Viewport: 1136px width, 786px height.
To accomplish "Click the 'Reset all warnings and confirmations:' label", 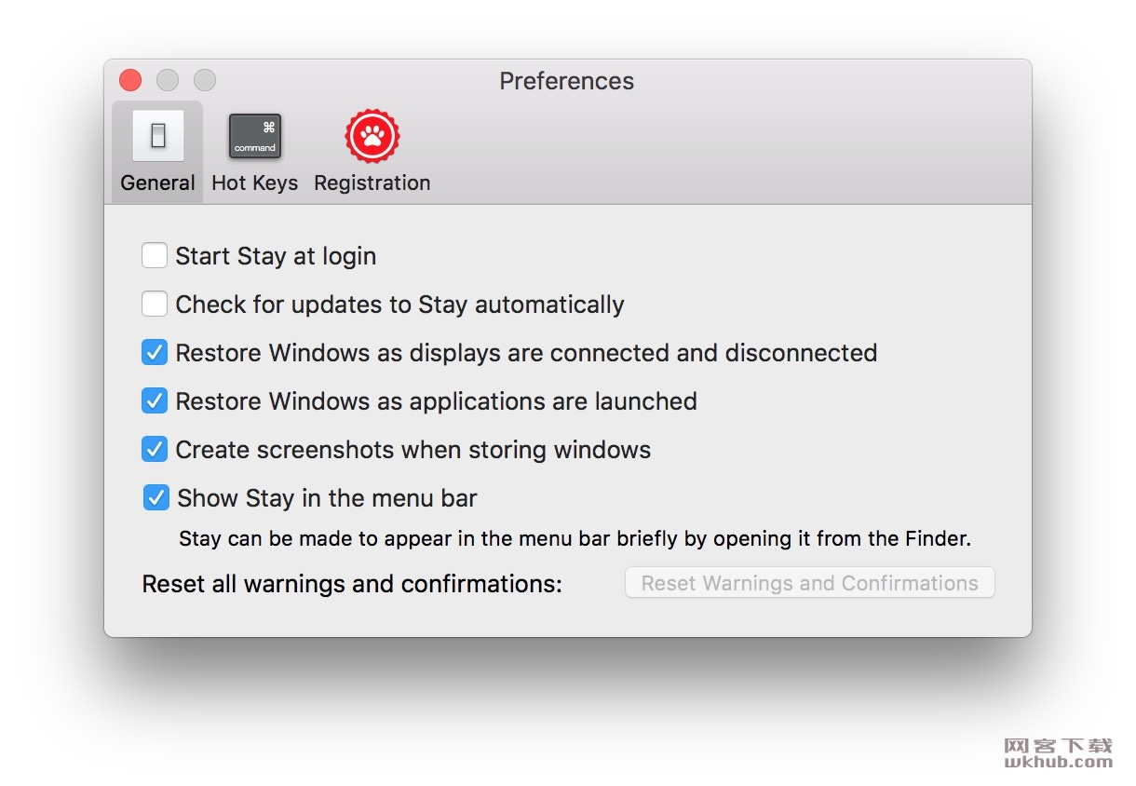I will click(x=352, y=584).
